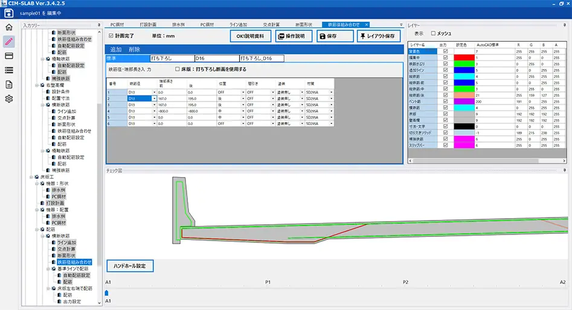Click the book icon beside 設計条件
This screenshot has height=310, width=572.
(x=48, y=92)
